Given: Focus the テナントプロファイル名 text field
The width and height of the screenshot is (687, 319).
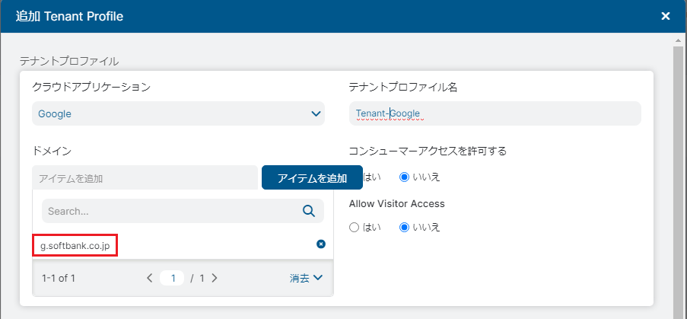Looking at the screenshot, I should (x=495, y=113).
